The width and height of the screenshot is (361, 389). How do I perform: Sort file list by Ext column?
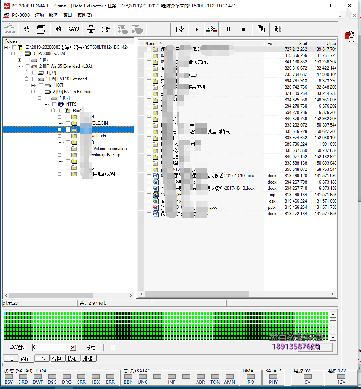(x=271, y=43)
